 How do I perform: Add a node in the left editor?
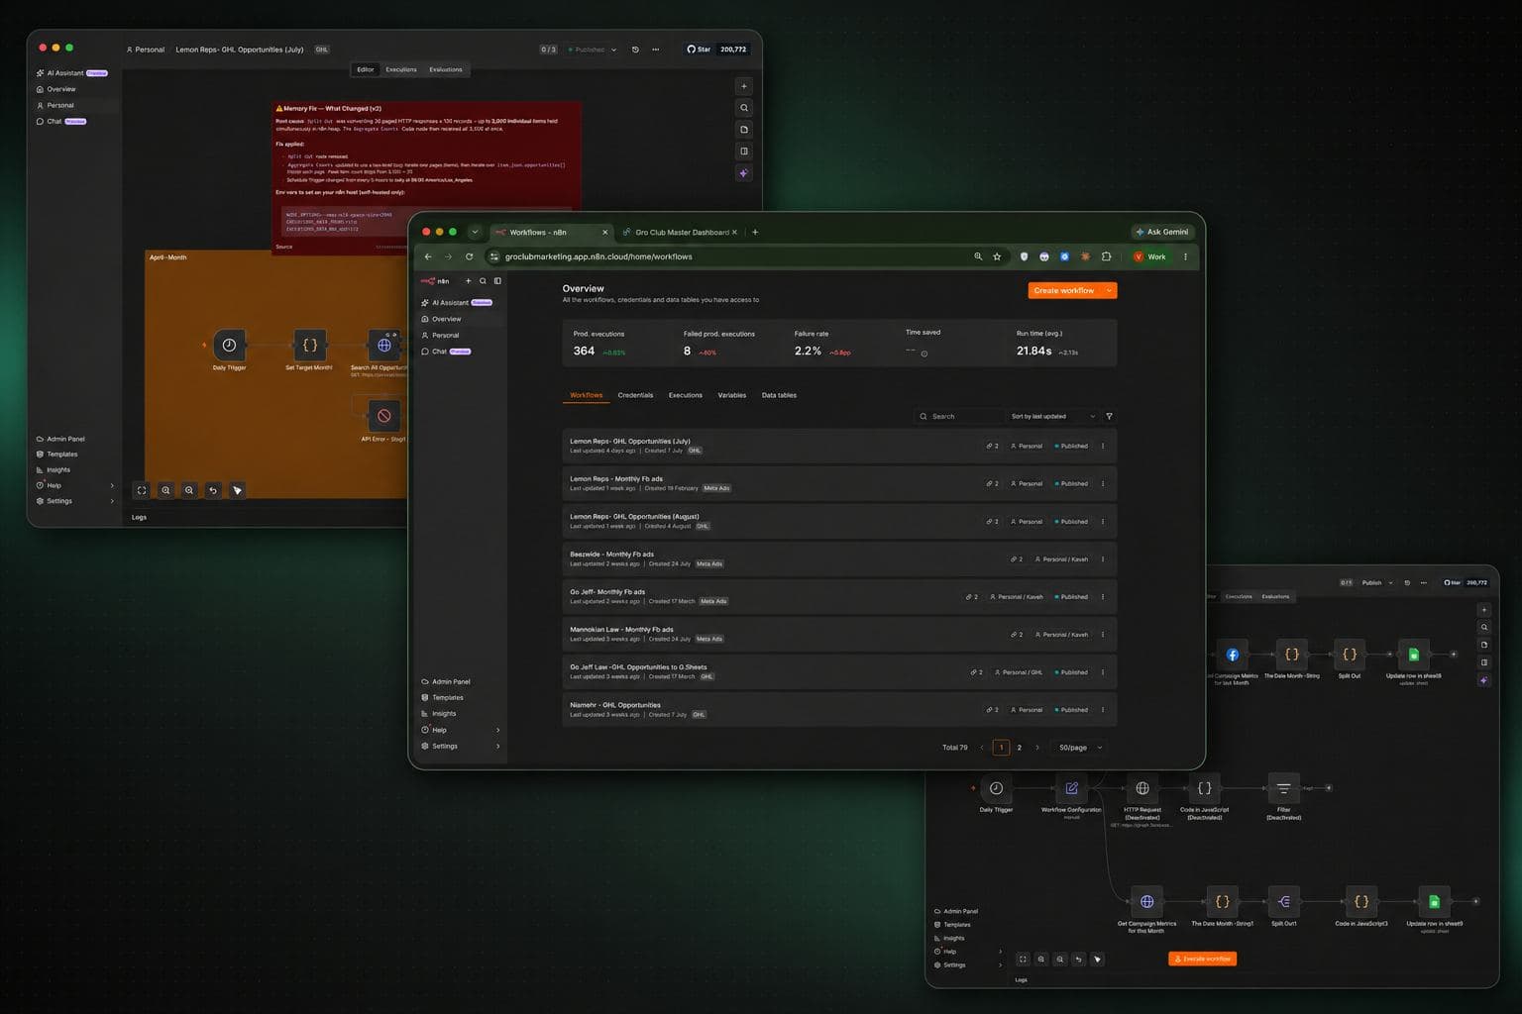744,86
